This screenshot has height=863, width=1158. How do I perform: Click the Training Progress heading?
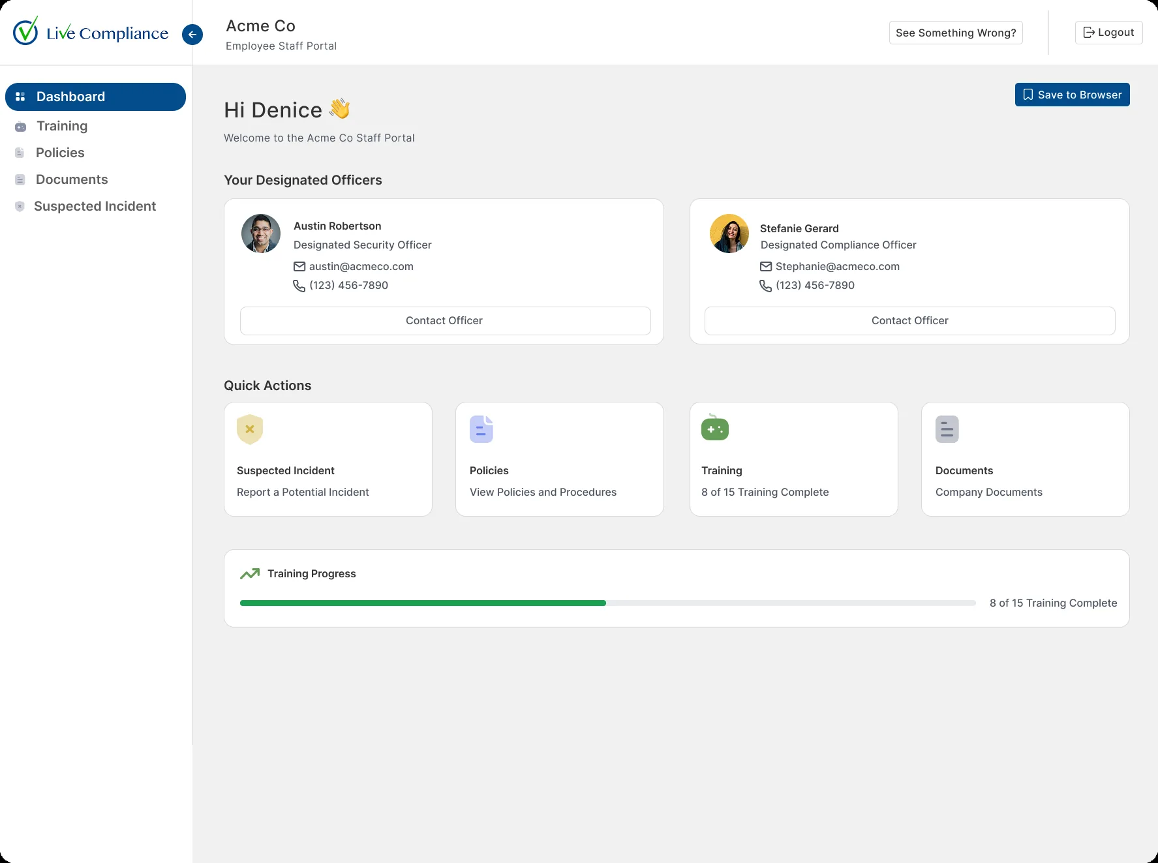pyautogui.click(x=312, y=574)
